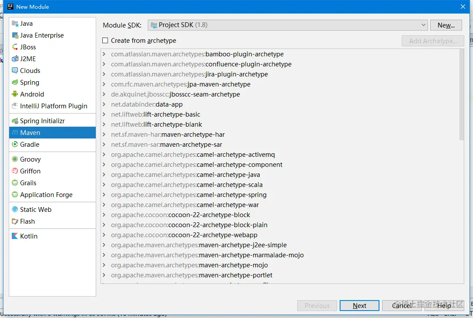This screenshot has height=318, width=473.
Task: Close the New Module dialog
Action: click(463, 7)
